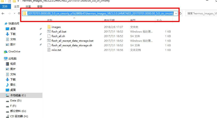The image size is (217, 118).
Task: Open the quick access toolbar dropdown
Action: [18, 1]
